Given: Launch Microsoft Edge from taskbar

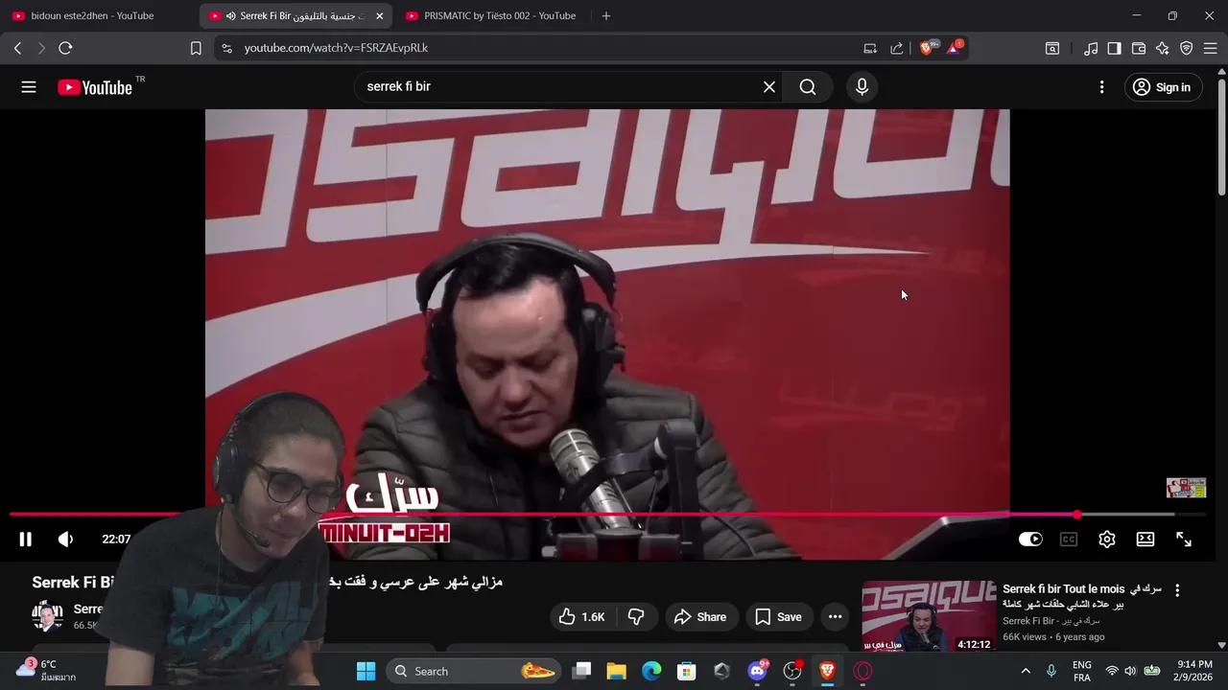Looking at the screenshot, I should pos(651,671).
